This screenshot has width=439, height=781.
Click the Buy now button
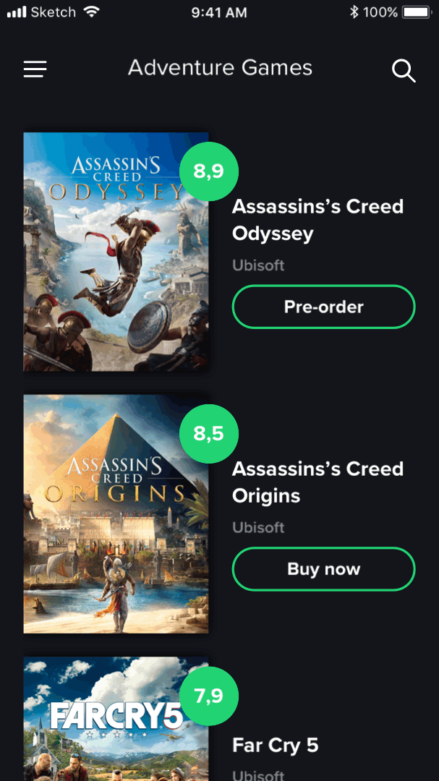(x=324, y=569)
